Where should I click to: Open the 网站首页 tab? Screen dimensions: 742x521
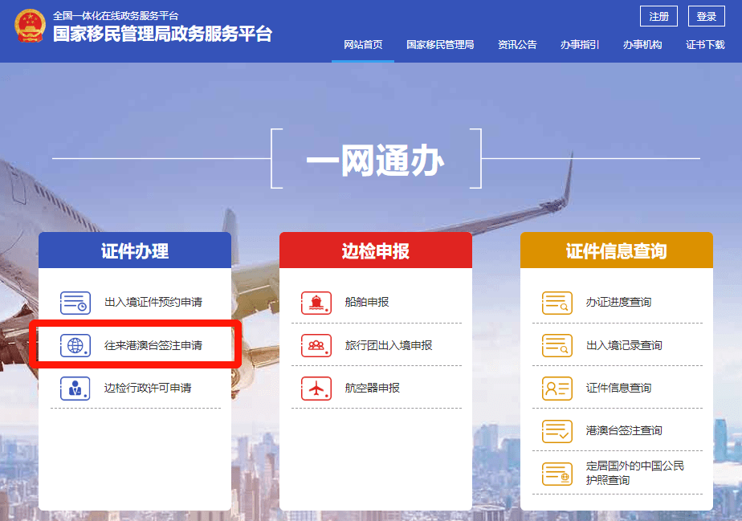363,44
